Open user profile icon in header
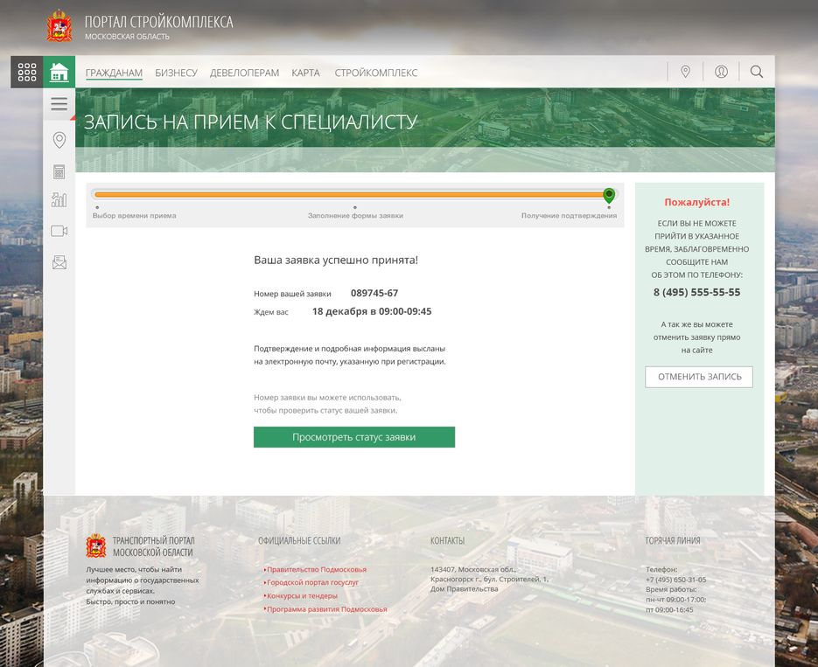818x667 pixels. [x=721, y=72]
